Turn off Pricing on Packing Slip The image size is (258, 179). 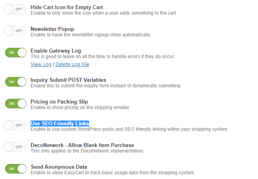click(x=15, y=104)
